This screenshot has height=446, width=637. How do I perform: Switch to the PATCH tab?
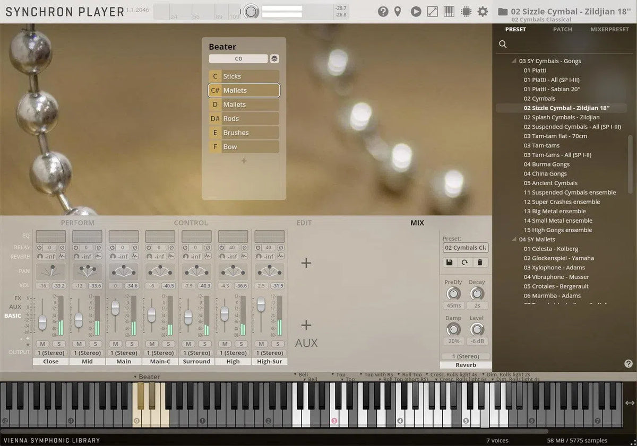tap(562, 29)
